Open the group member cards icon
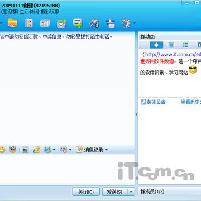201x201 pixels. point(45,23)
